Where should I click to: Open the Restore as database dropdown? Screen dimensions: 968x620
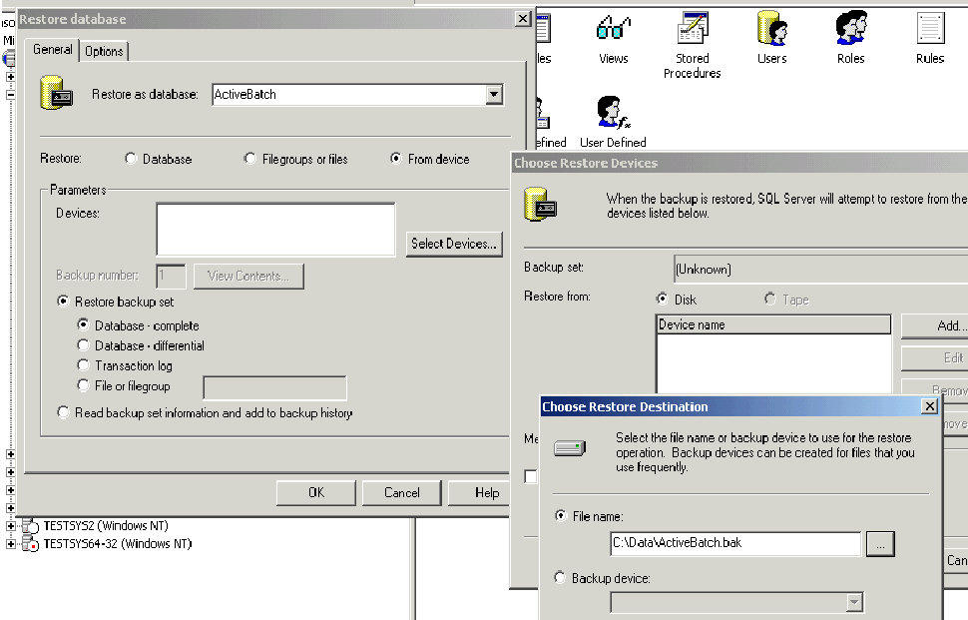point(493,95)
